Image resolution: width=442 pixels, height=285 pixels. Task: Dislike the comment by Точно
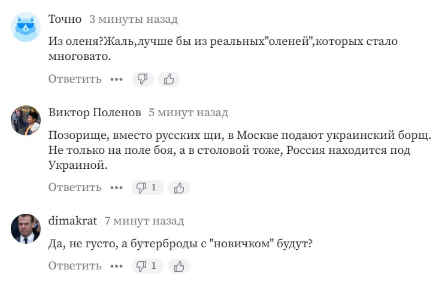pos(143,79)
